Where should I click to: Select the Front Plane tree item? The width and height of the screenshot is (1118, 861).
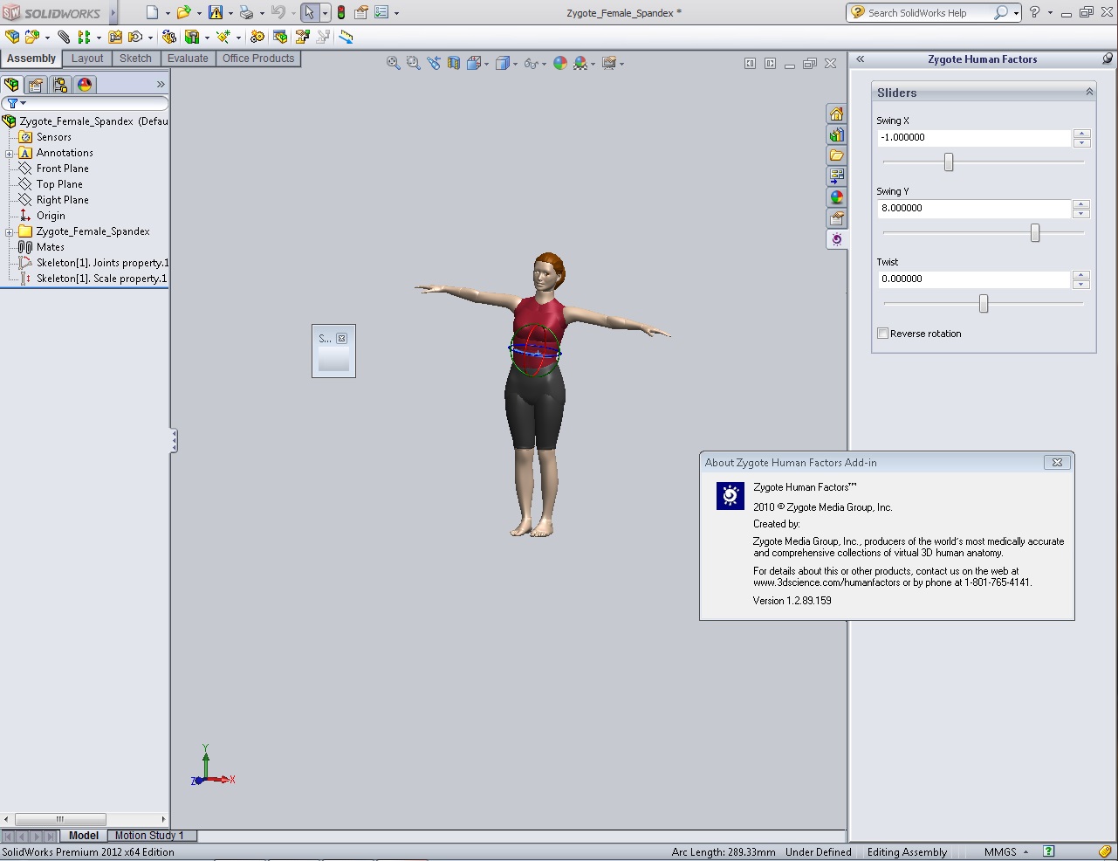(x=63, y=169)
